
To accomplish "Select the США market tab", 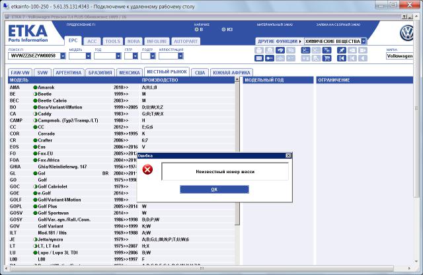I will point(200,73).
